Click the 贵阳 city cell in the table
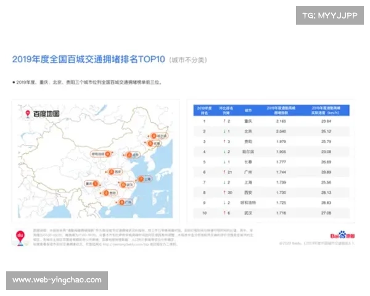This screenshot has height=296, width=370. coord(248,141)
